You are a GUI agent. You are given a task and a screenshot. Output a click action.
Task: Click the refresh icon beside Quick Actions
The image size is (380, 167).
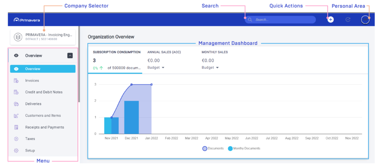coord(348,20)
